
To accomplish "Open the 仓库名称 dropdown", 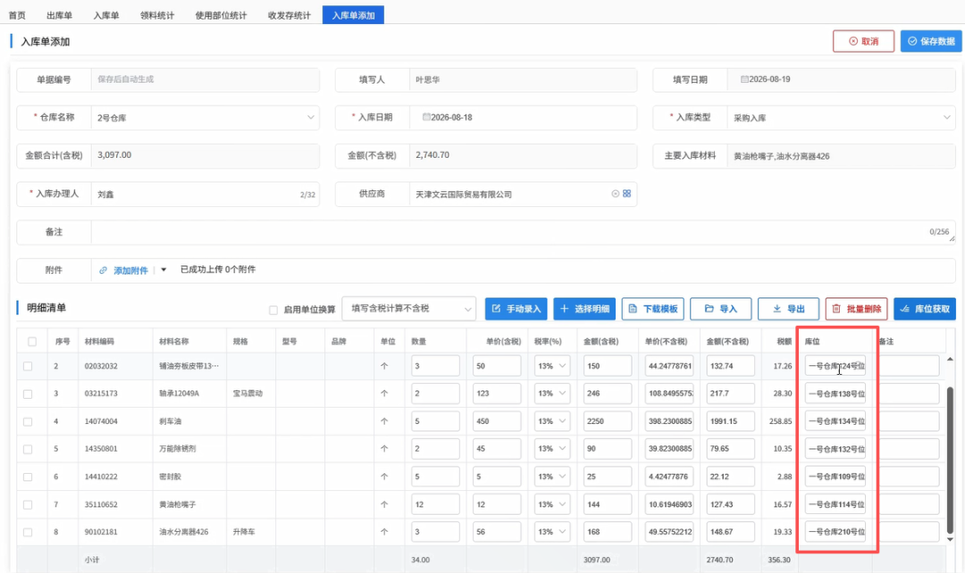I will pos(205,118).
